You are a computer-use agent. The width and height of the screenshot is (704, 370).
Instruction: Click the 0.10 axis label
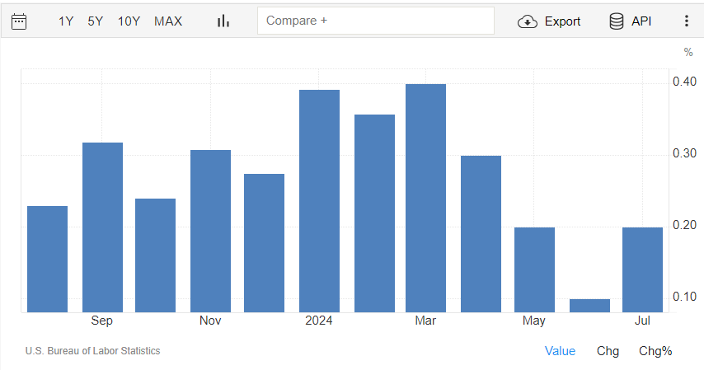684,297
